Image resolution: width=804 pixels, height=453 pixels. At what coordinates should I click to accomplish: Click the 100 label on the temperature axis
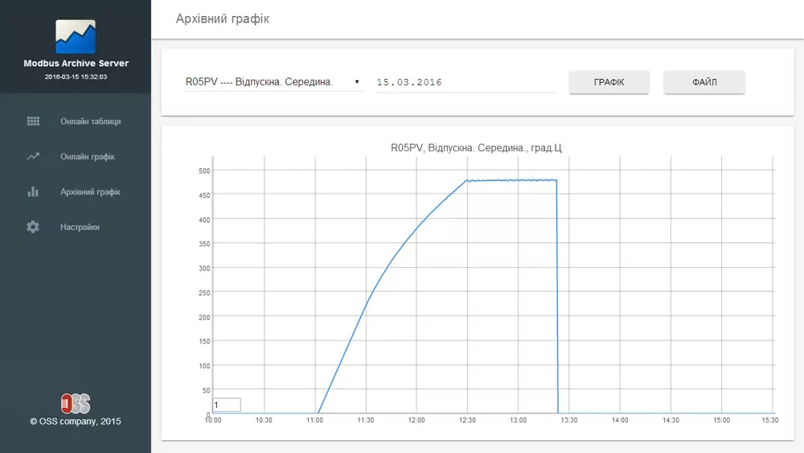click(x=204, y=366)
